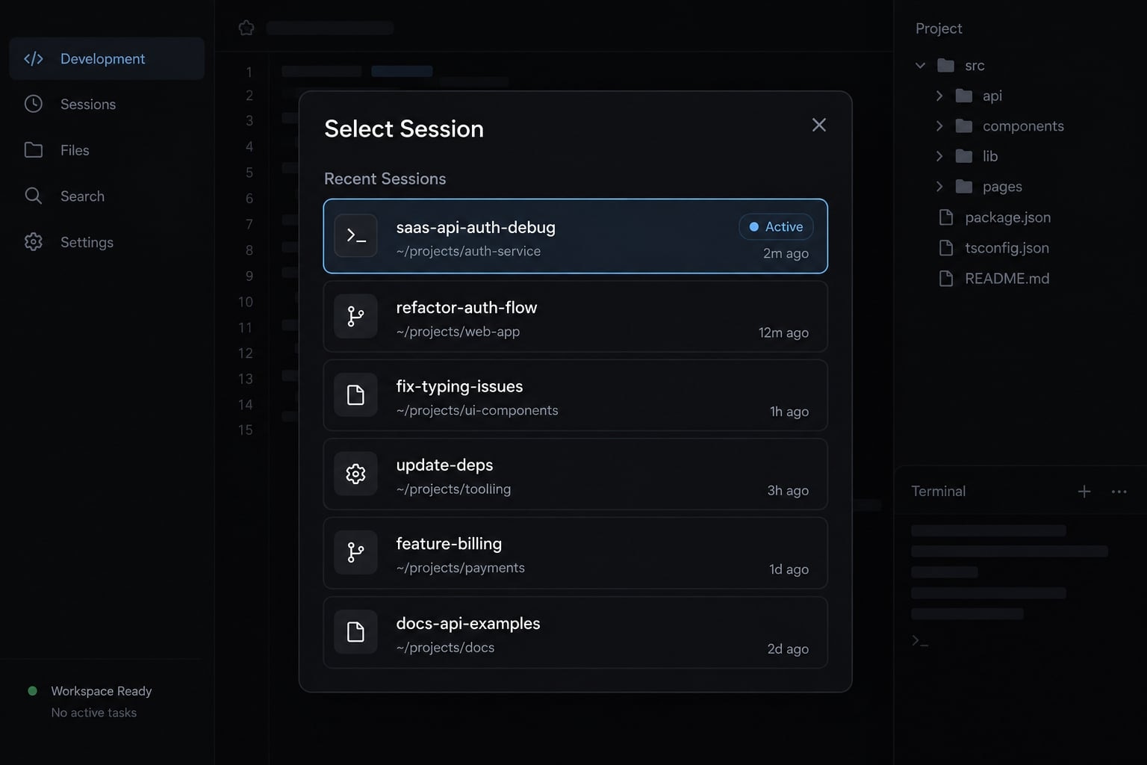Viewport: 1147px width, 765px height.
Task: Open the Development sidebar section
Action: pyautogui.click(x=107, y=58)
